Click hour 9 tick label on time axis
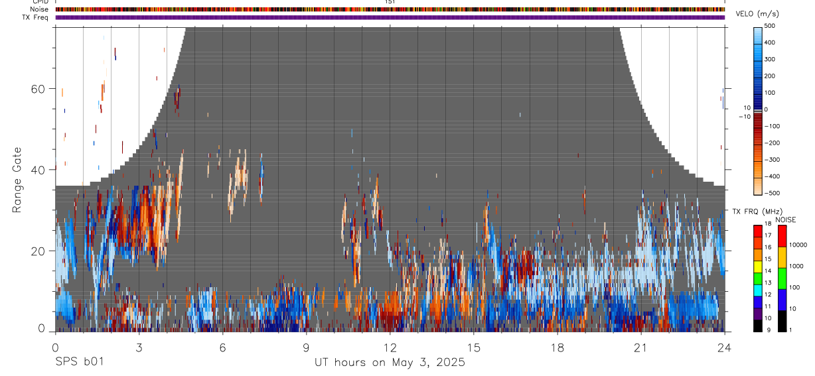The width and height of the screenshot is (815, 376). [306, 347]
